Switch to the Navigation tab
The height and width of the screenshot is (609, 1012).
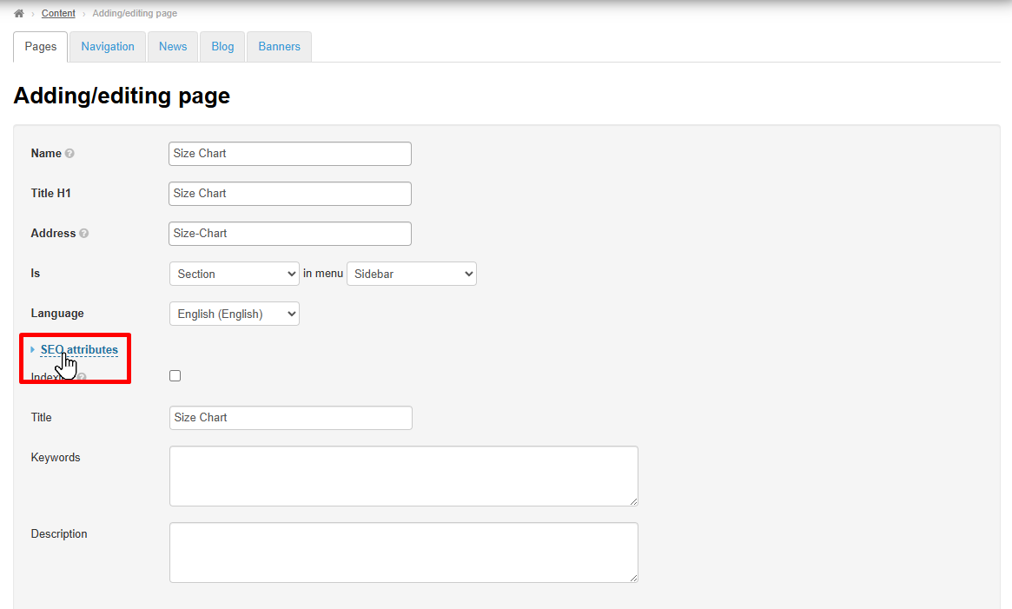click(x=108, y=47)
